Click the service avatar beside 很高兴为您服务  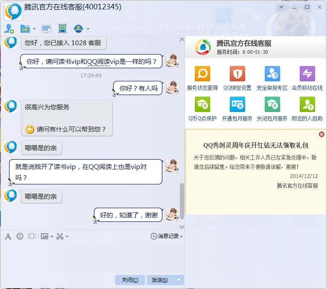click(10, 106)
